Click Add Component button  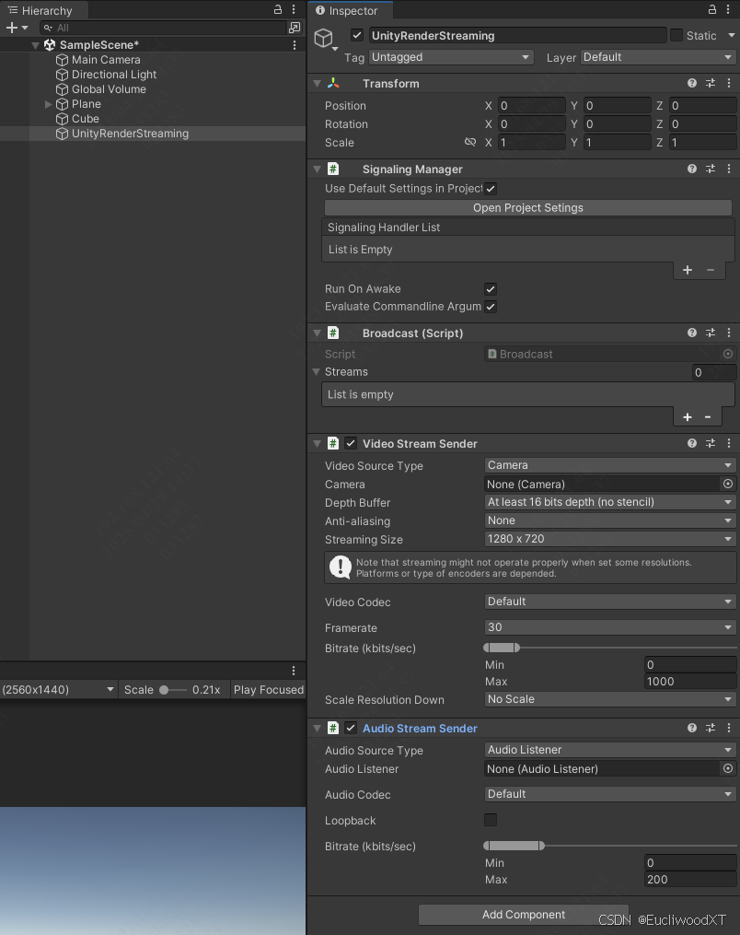click(524, 914)
